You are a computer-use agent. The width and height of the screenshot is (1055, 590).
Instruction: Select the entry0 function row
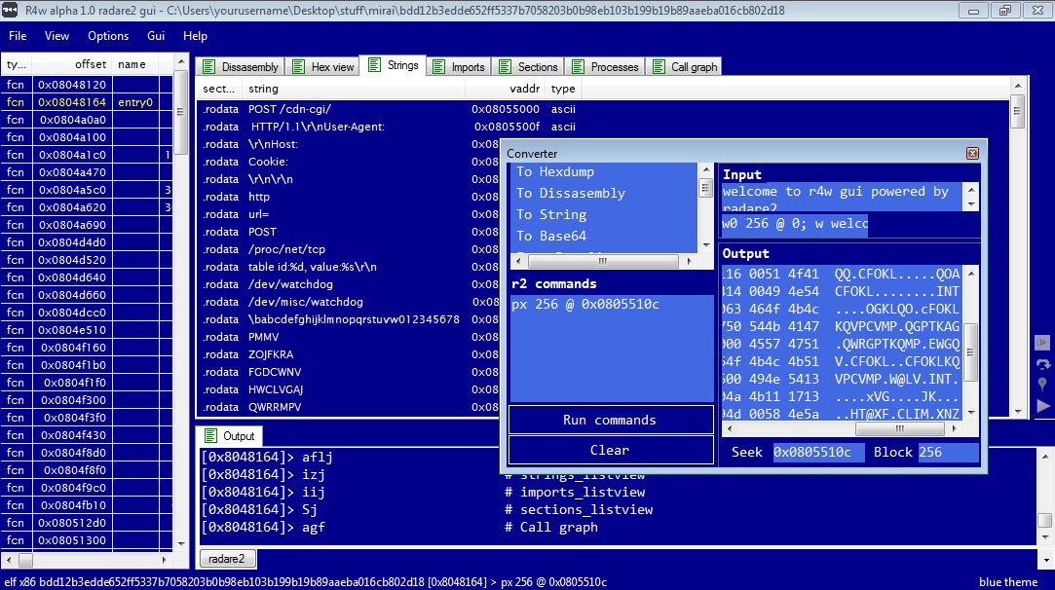point(86,102)
